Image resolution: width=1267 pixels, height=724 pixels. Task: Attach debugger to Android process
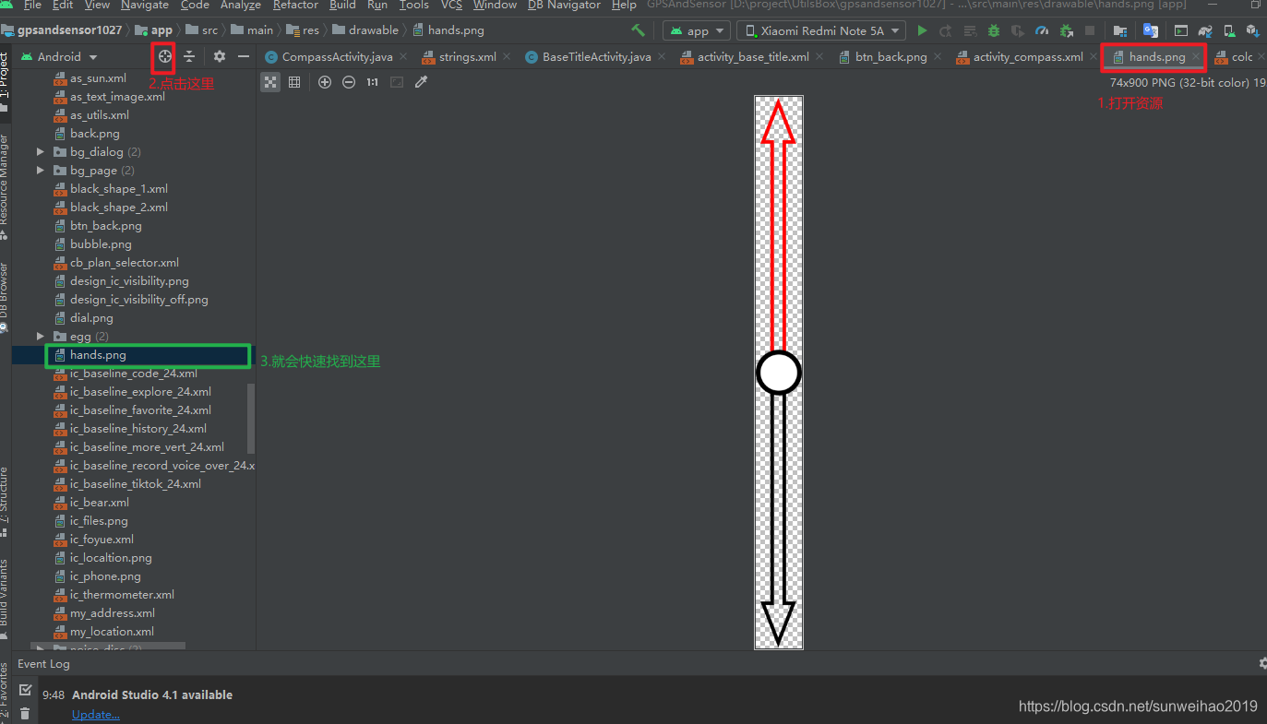point(1066,30)
